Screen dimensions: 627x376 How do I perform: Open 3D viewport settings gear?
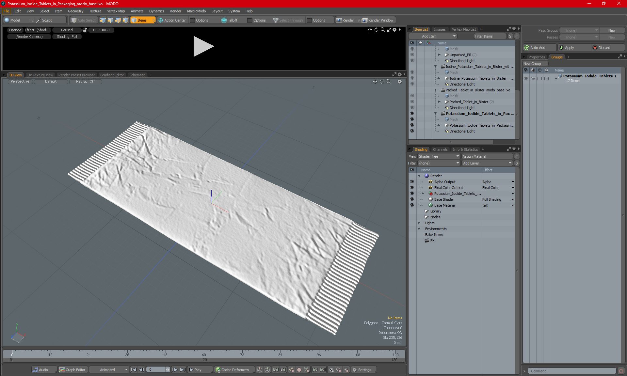400,82
